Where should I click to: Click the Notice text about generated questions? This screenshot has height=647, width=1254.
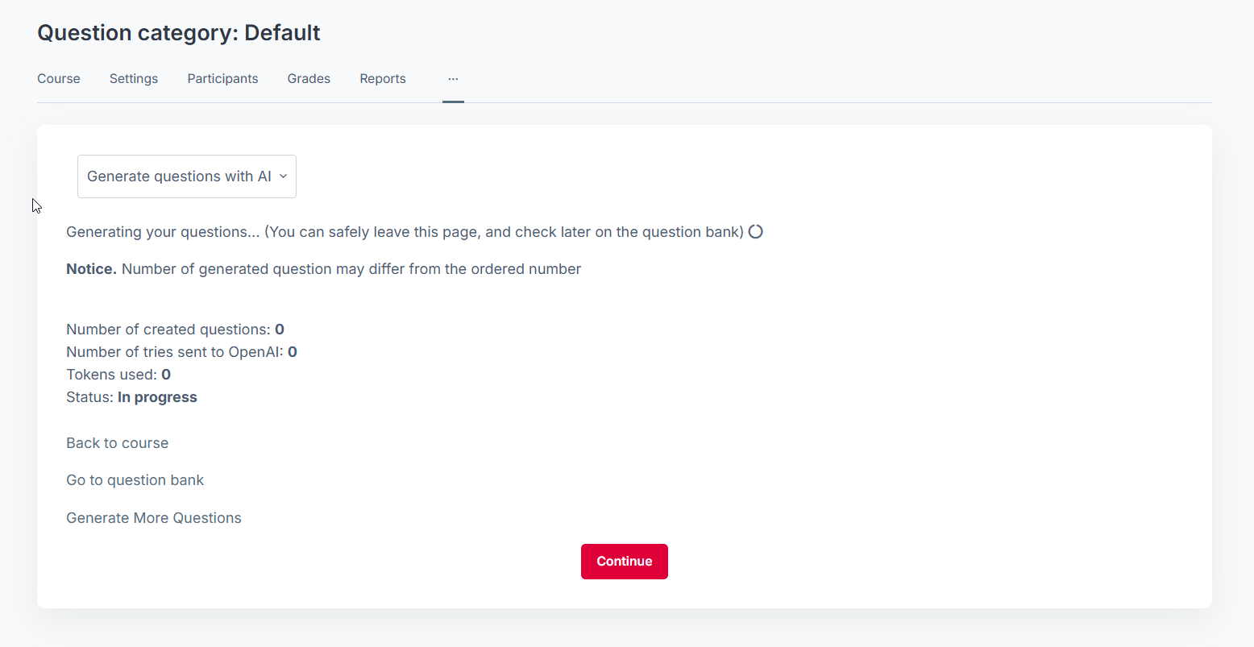click(x=323, y=269)
